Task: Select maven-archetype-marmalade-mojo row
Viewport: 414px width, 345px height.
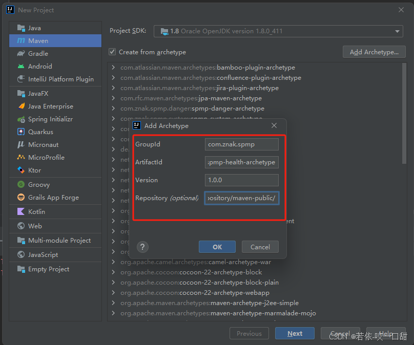Action: (x=218, y=313)
